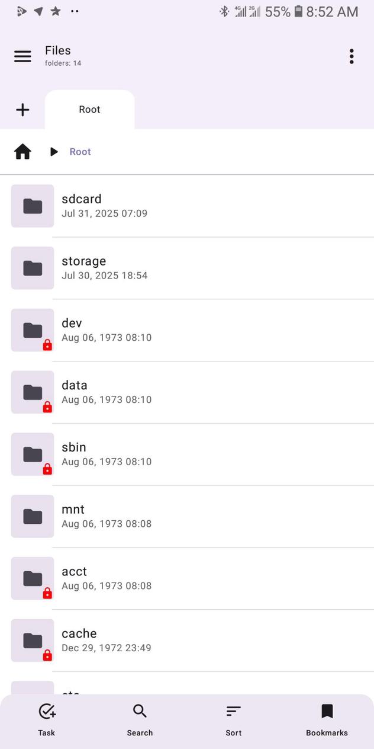
Task: Select the Task icon in bottom bar
Action: coord(46,718)
